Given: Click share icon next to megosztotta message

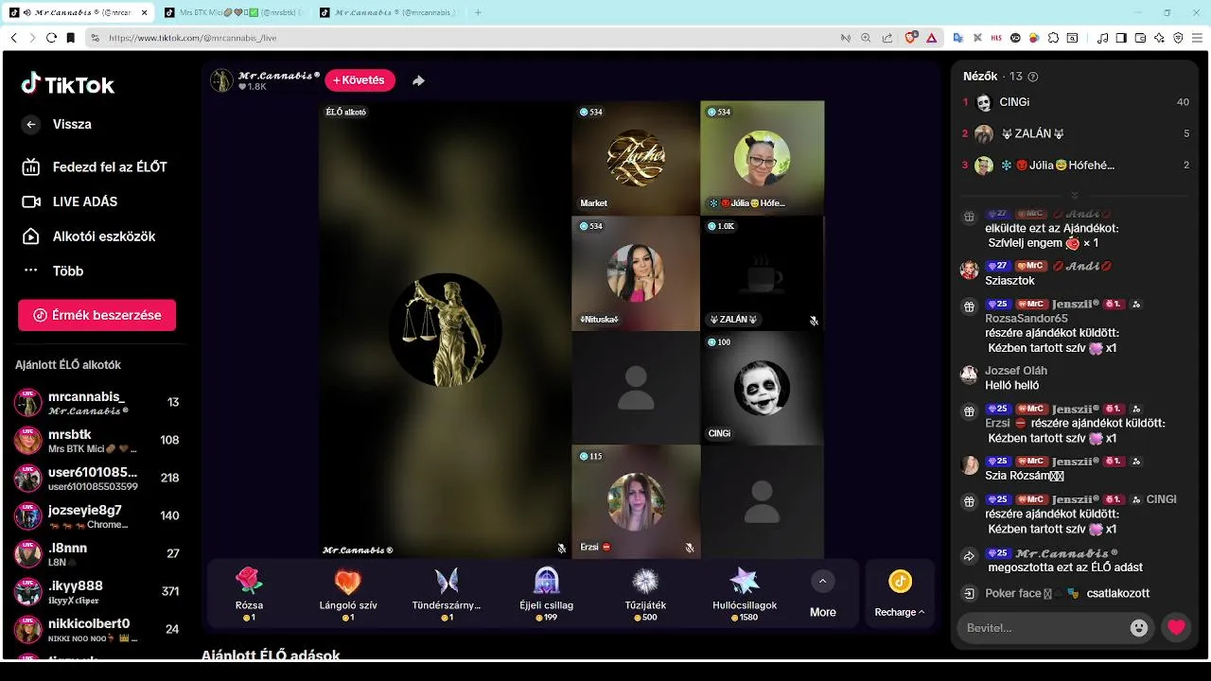Looking at the screenshot, I should [x=969, y=557].
